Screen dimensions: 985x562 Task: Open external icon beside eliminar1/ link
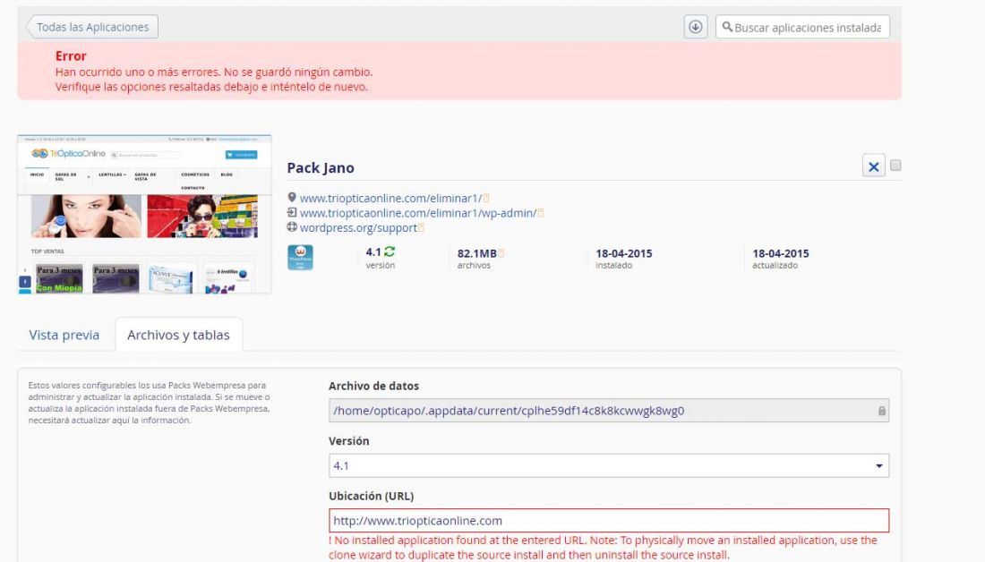point(485,199)
